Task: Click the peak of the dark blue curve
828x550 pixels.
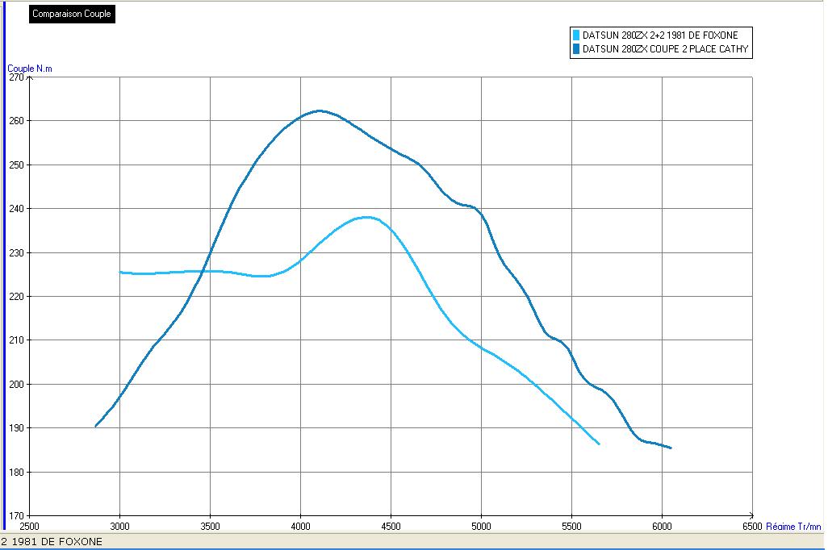Action: 320,110
